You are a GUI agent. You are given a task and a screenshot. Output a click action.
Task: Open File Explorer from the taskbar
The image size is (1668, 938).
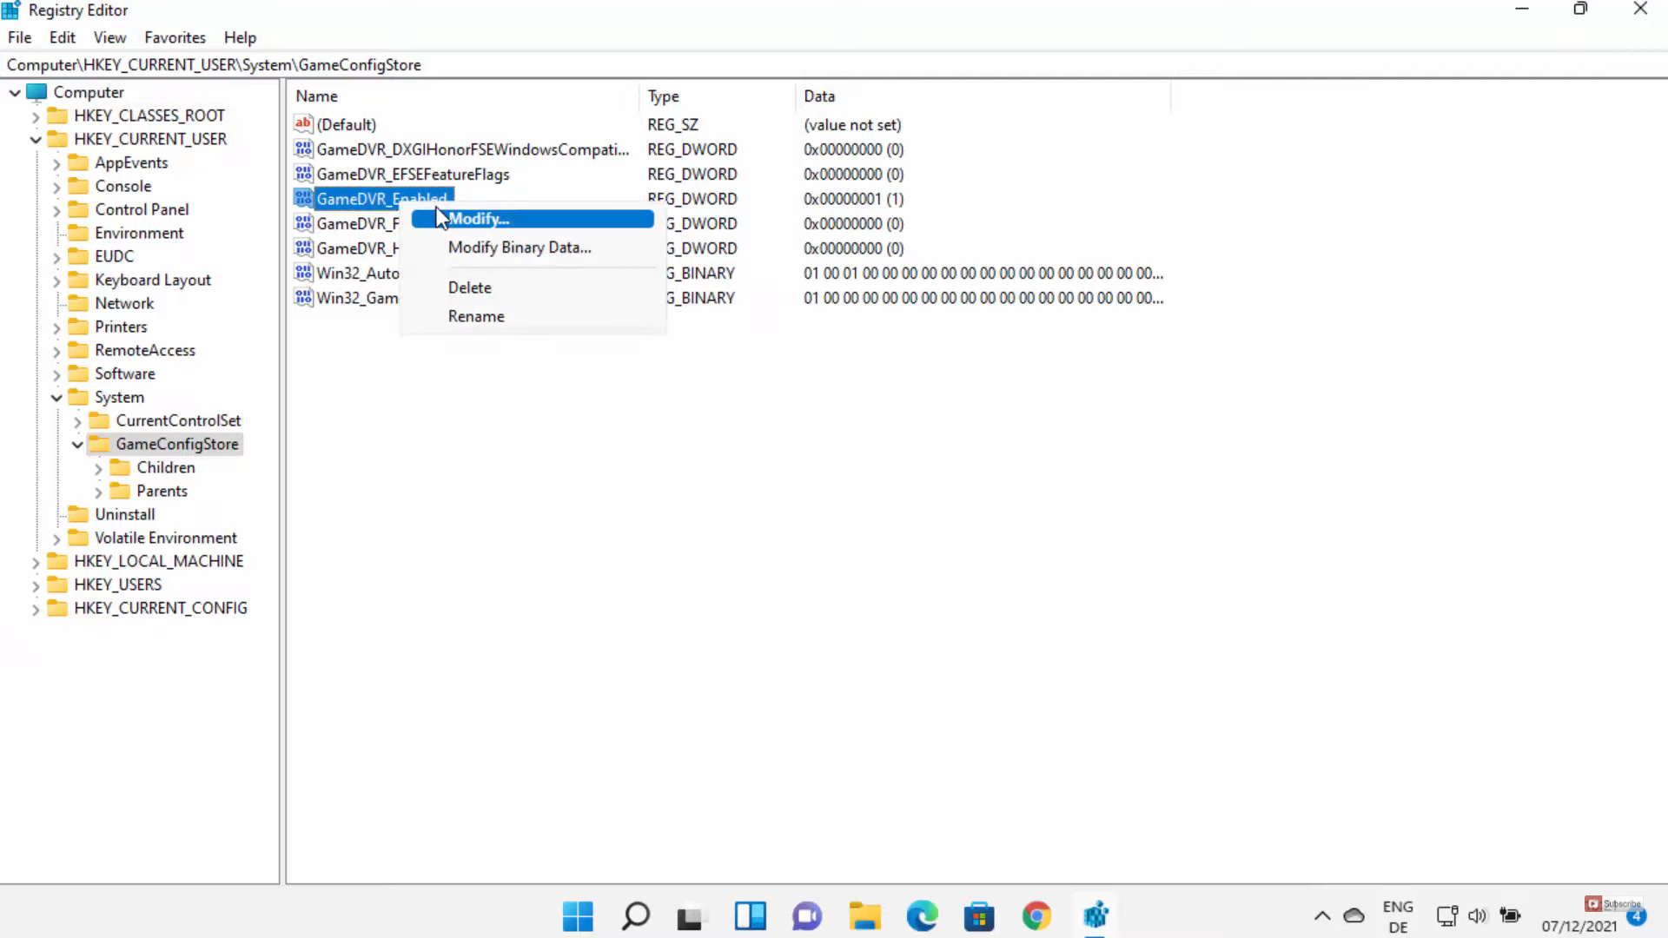point(864,915)
